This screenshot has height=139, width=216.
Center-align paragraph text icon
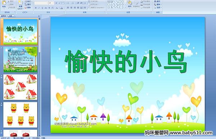pos(71,8)
